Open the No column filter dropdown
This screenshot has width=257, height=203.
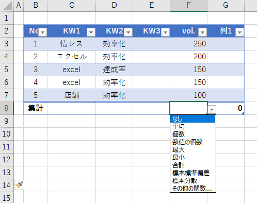click(42, 32)
